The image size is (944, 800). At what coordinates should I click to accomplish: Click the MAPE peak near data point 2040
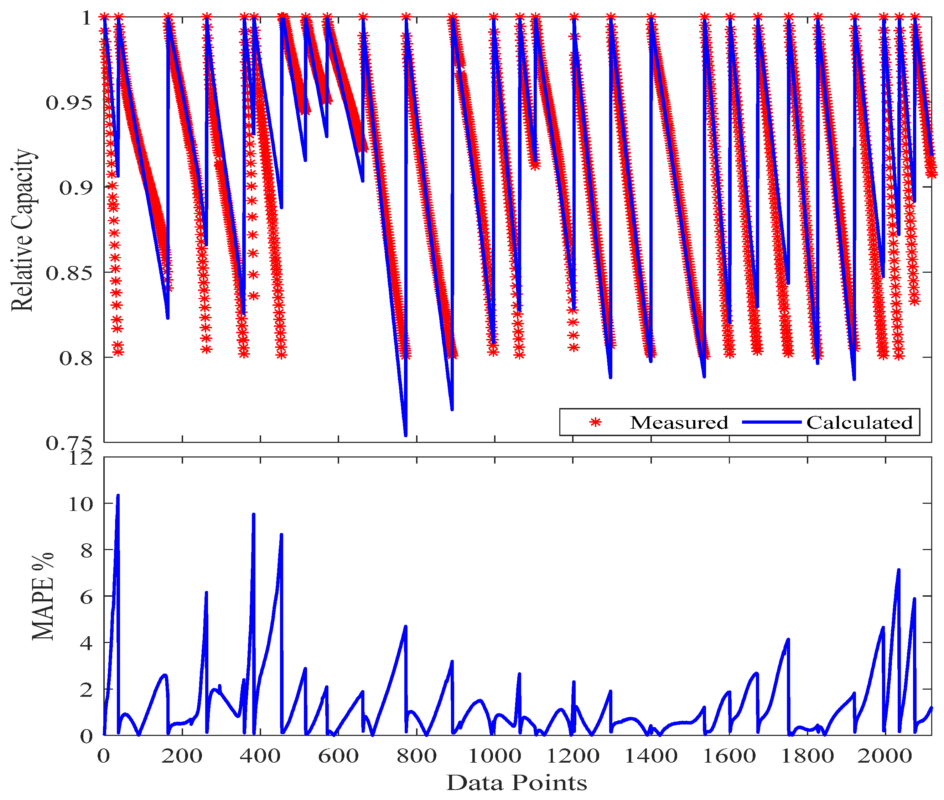(899, 570)
